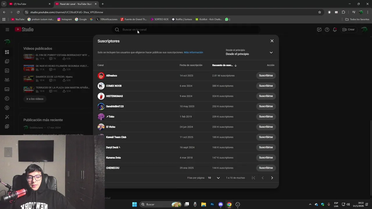Image resolution: width=372 pixels, height=209 pixels.
Task: Click the Crear button
Action: point(348,30)
